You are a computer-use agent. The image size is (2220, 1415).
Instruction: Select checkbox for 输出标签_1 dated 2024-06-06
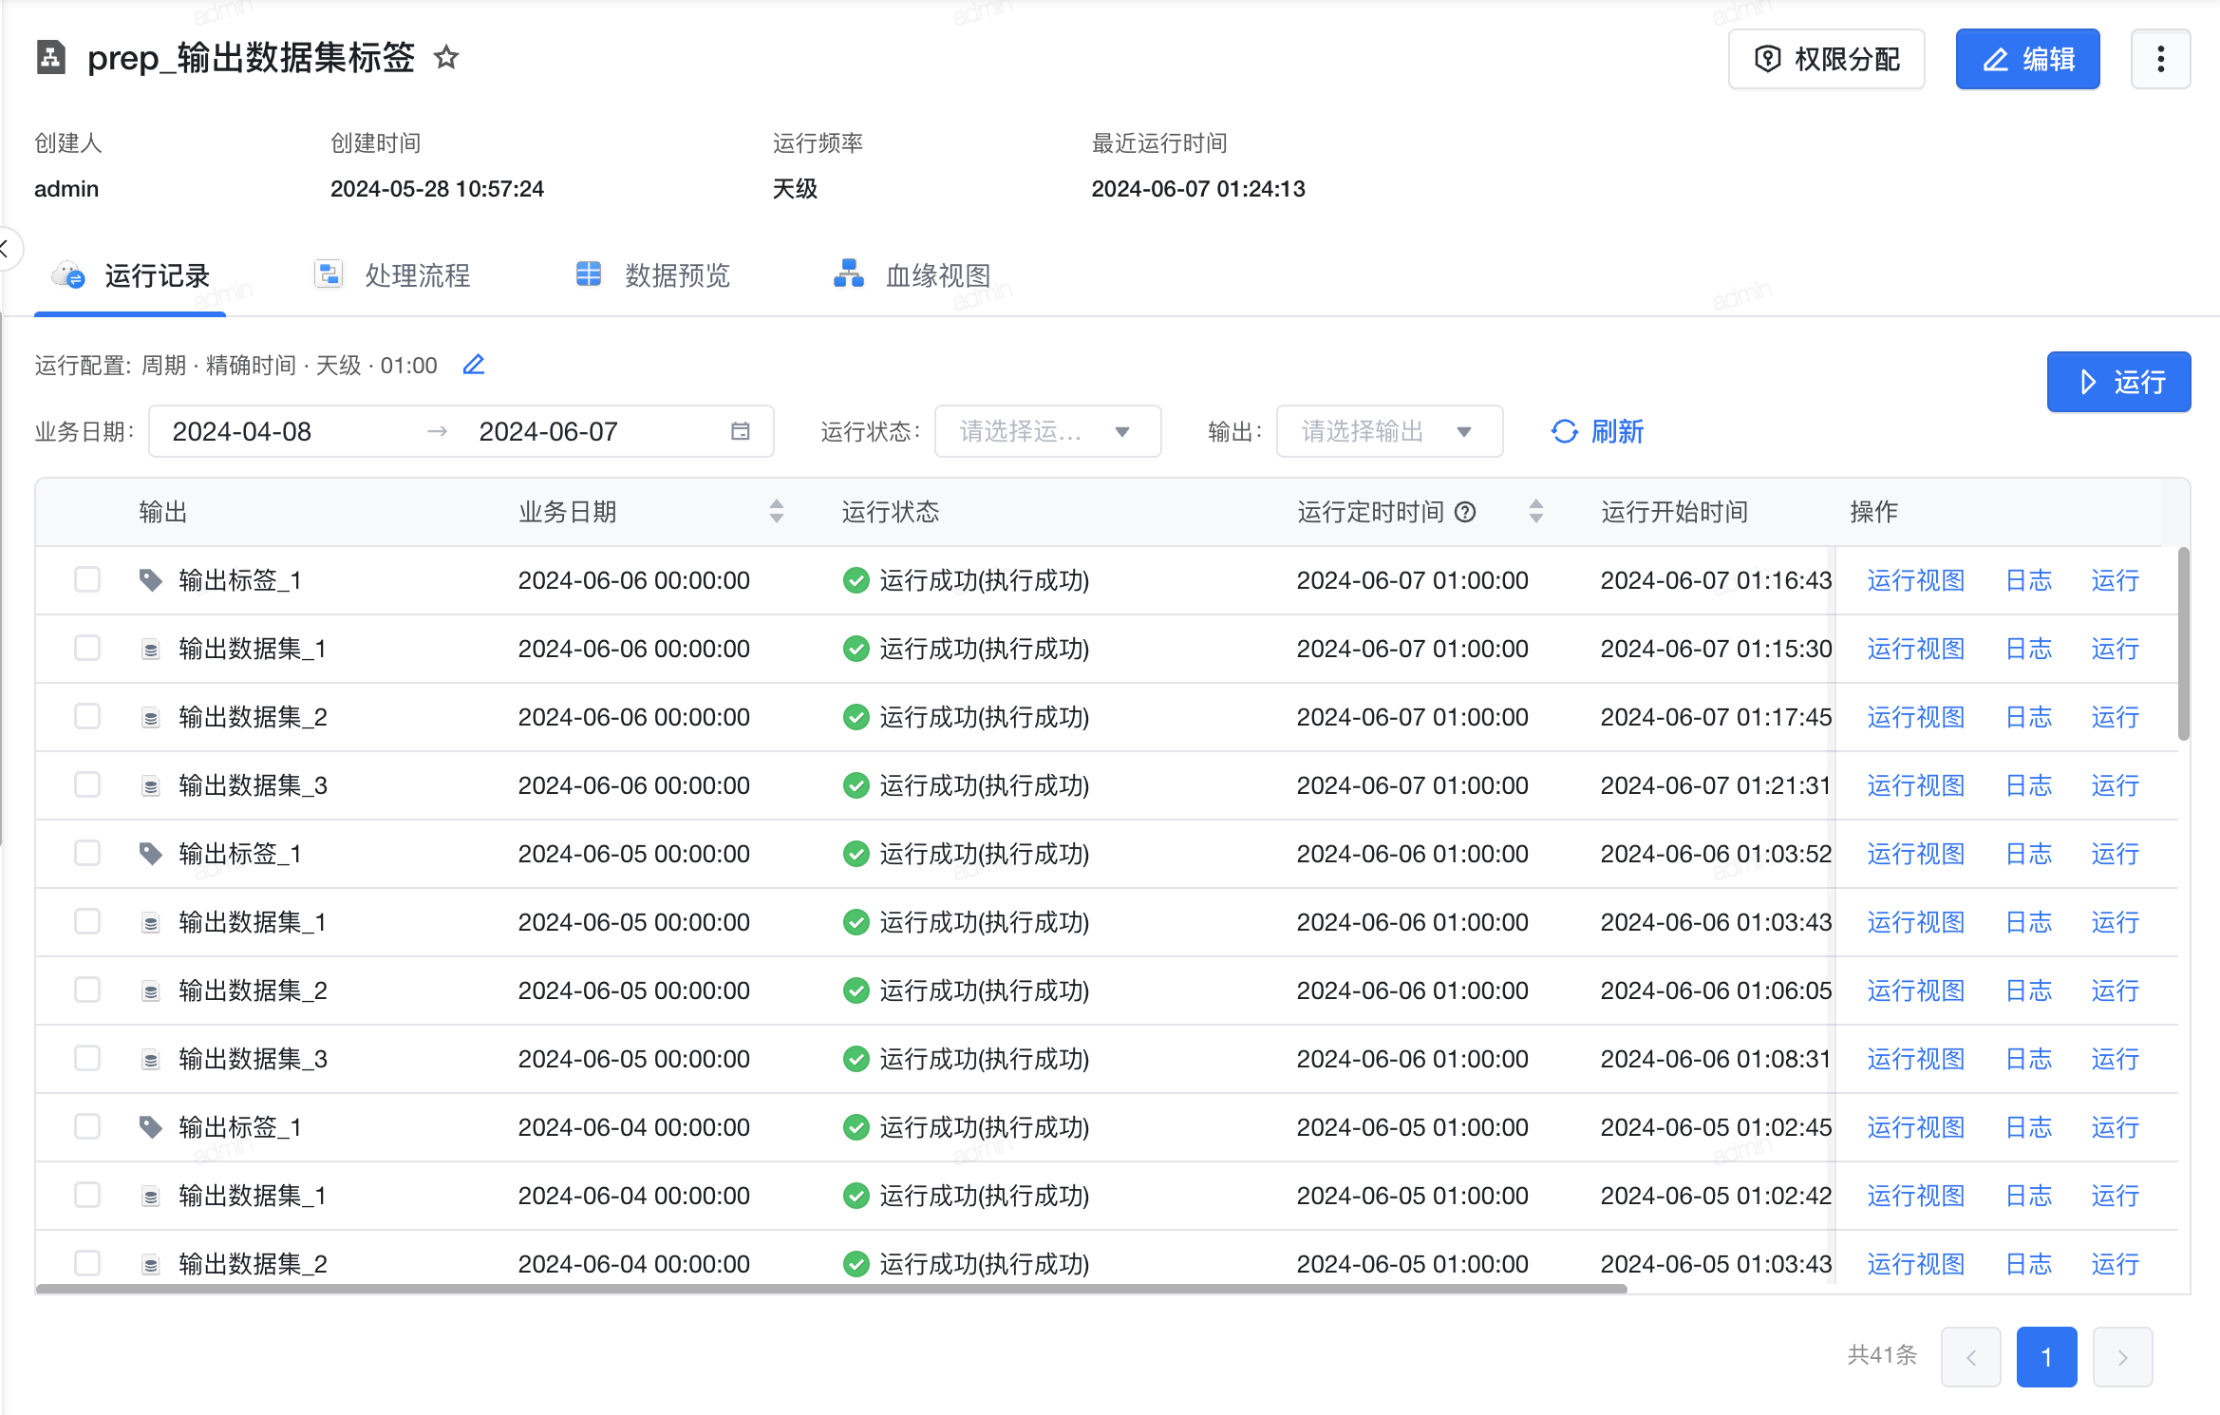tap(87, 579)
